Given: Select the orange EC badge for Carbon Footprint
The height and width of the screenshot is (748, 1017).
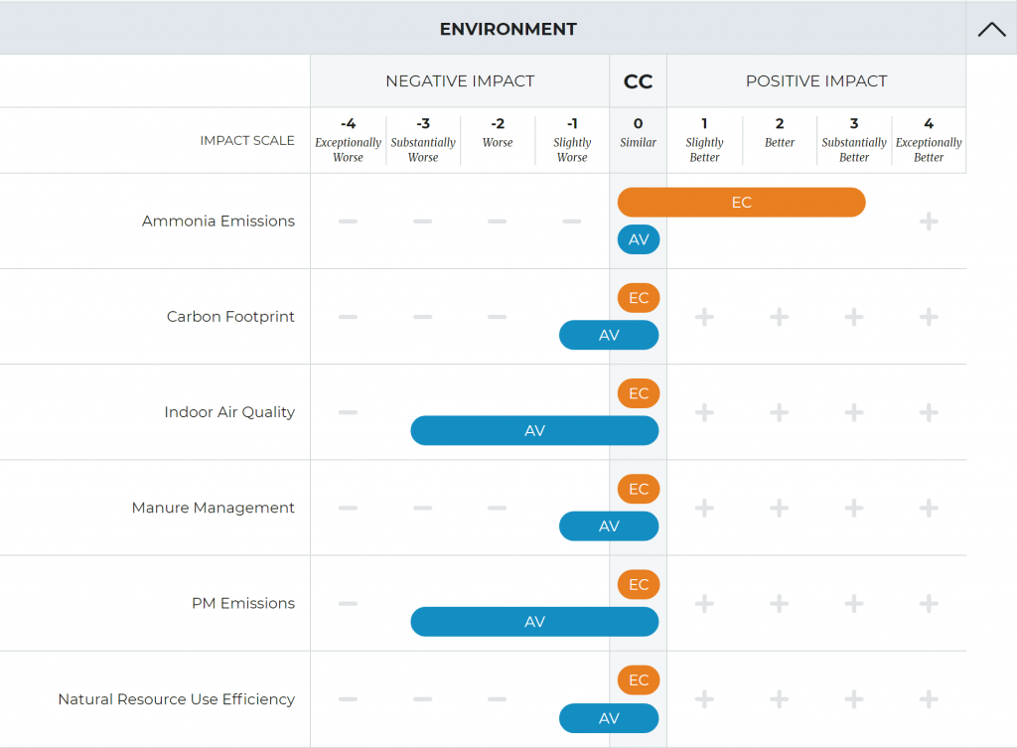Looking at the screenshot, I should click(638, 298).
